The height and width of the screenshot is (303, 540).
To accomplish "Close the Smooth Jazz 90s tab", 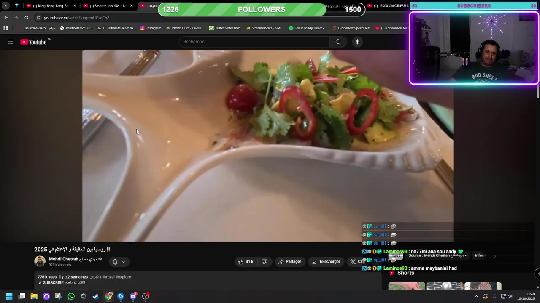I will (x=132, y=6).
